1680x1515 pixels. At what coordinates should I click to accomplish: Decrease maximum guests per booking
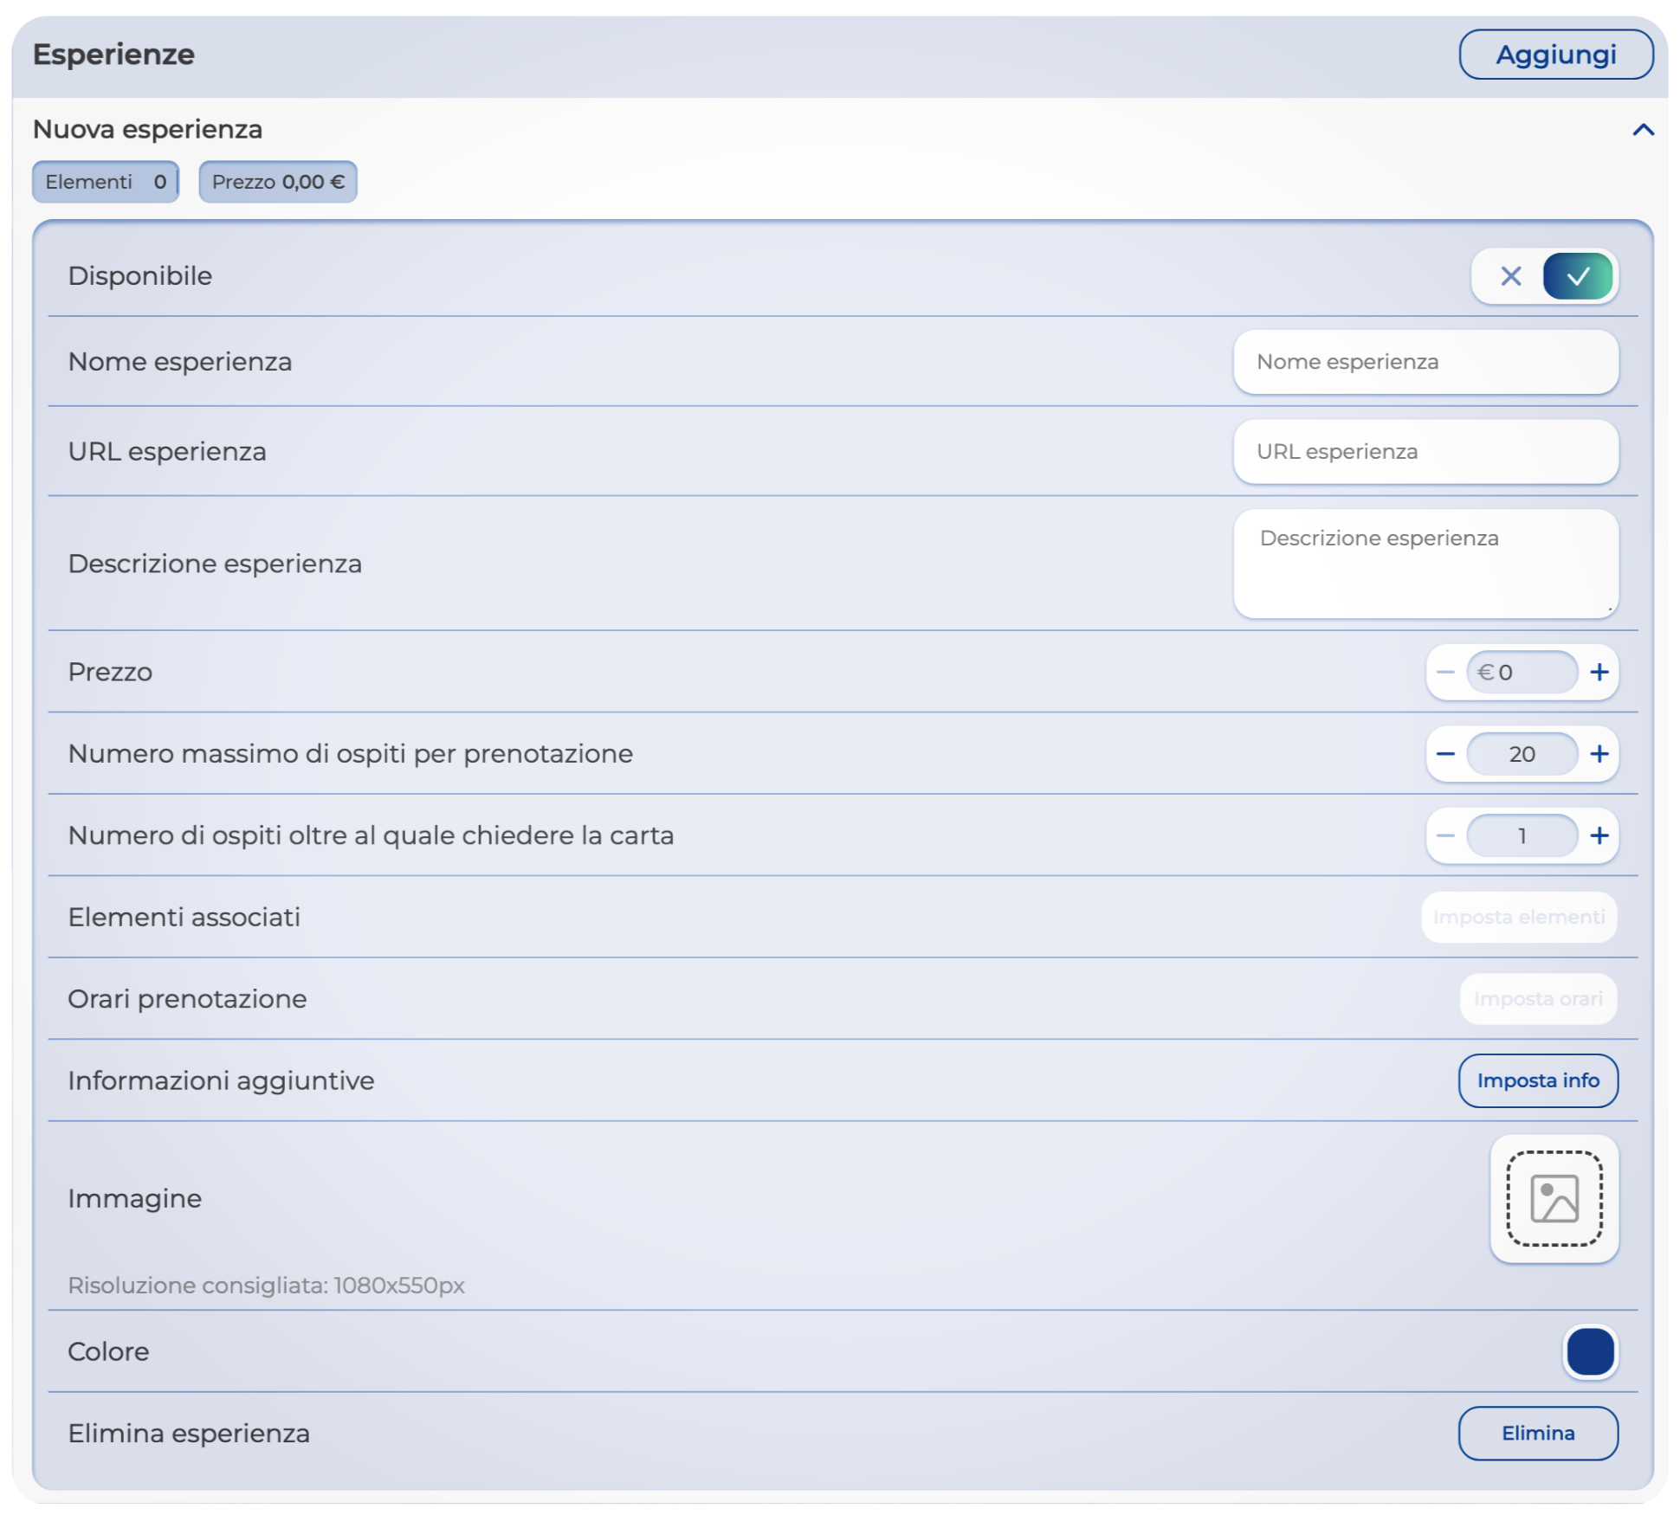tap(1444, 753)
